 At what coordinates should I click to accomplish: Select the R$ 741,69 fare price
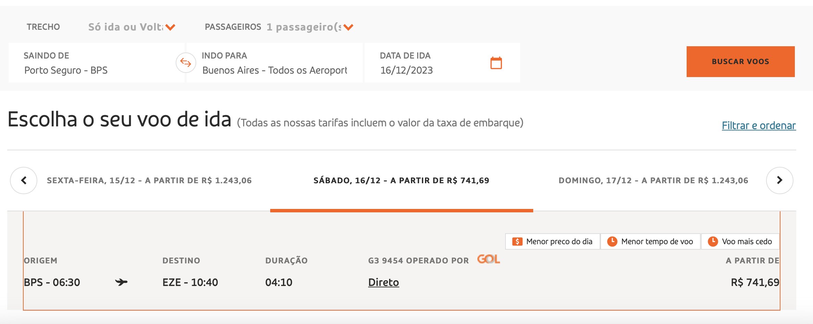755,282
